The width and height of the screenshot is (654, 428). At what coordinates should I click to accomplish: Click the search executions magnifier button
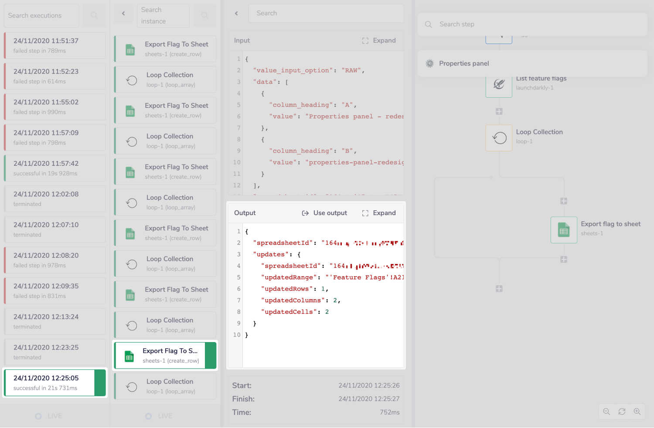[x=94, y=16]
